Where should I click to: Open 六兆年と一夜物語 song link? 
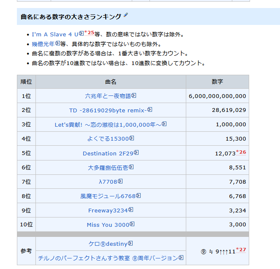click(x=108, y=96)
